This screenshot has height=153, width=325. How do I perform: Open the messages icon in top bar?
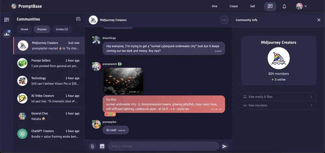tap(270, 6)
